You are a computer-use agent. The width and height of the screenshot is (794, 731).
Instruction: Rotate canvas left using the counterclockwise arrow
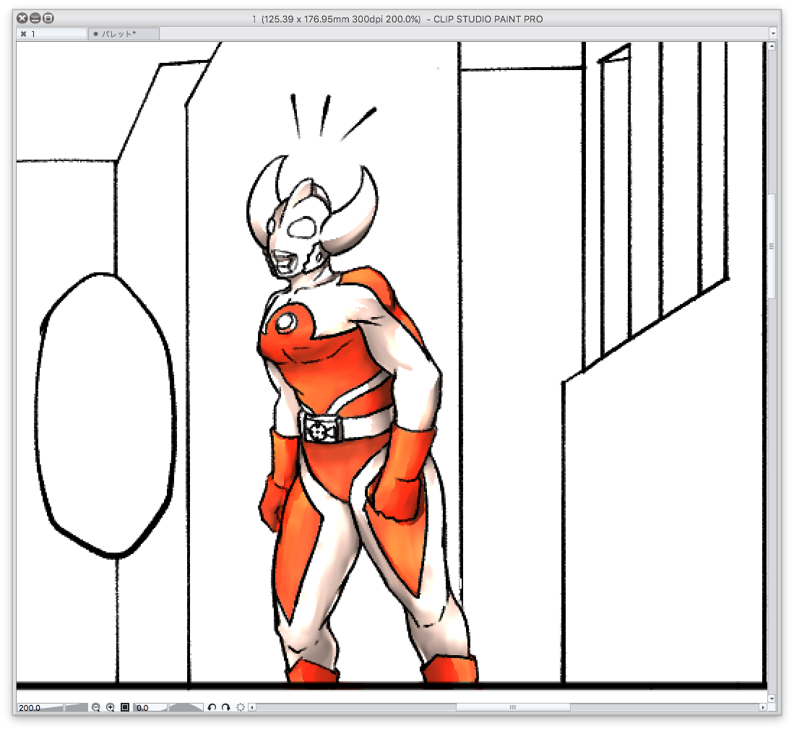[212, 707]
